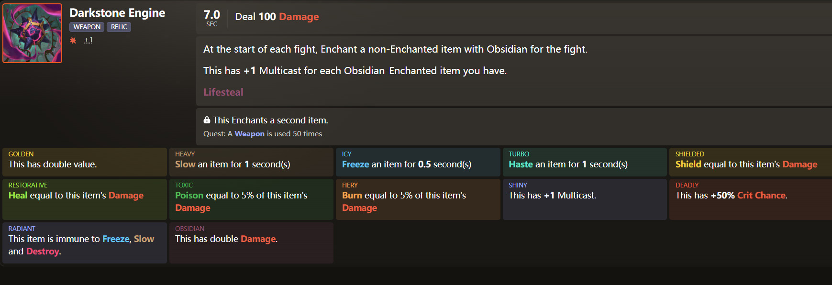
Task: Select the Shiny enchantment card
Action: [585, 199]
